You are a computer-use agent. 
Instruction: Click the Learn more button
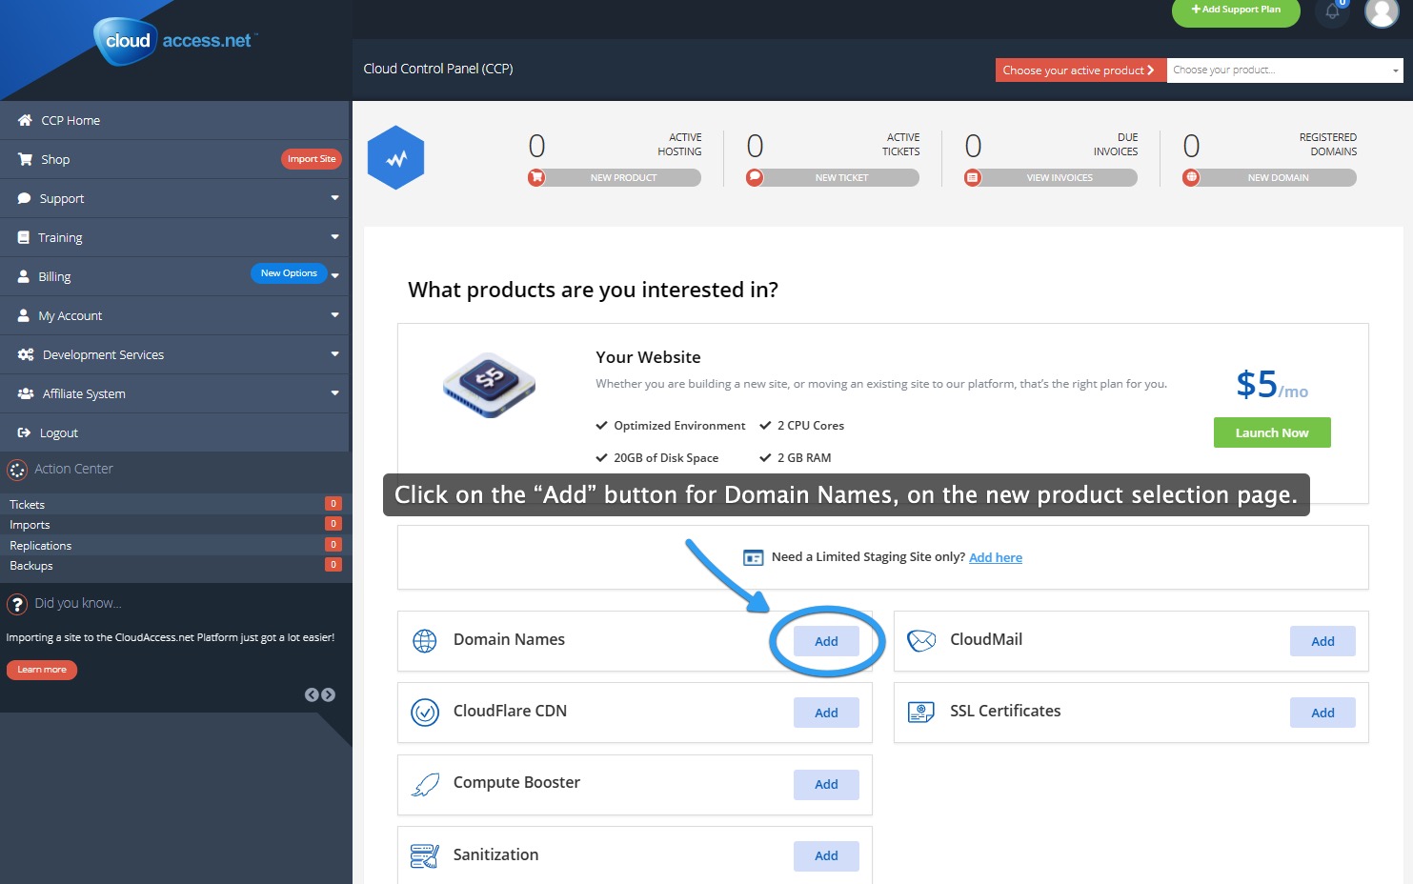click(42, 670)
